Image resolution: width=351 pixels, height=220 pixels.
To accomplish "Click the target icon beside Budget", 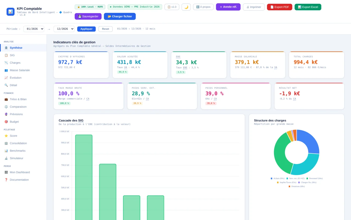I will (x=6, y=122).
